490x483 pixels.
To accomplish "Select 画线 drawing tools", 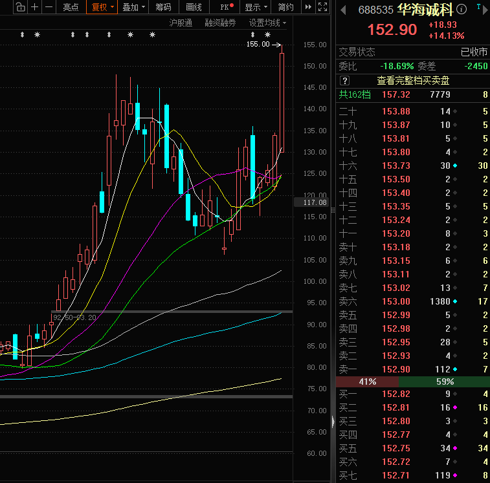I will click(x=194, y=7).
